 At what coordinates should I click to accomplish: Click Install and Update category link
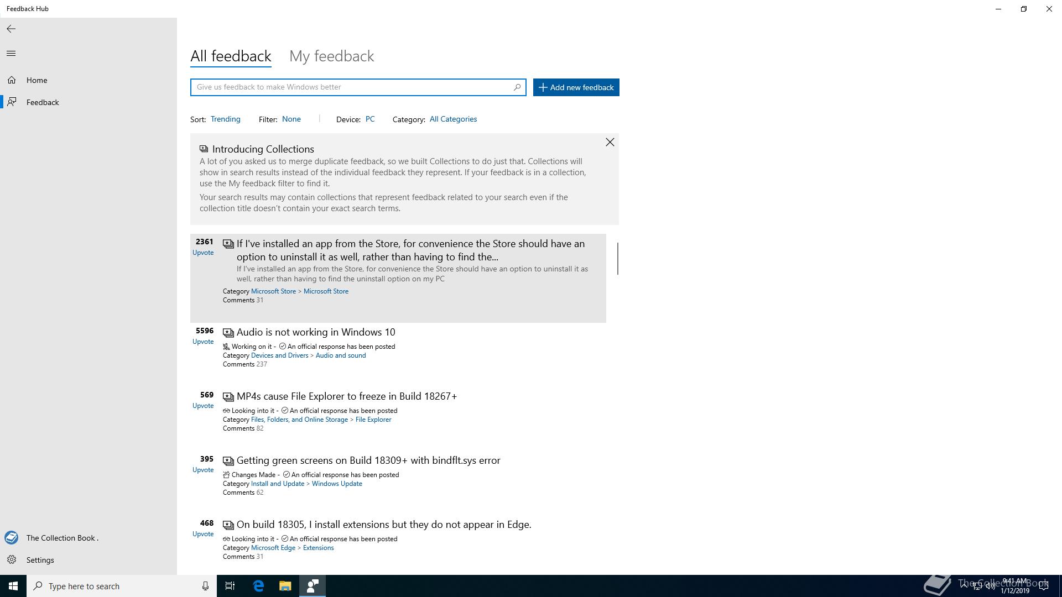[278, 484]
